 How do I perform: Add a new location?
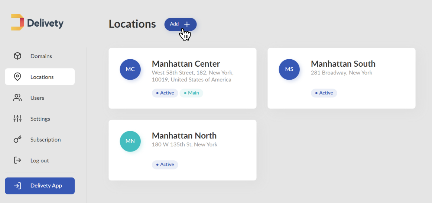pyautogui.click(x=181, y=24)
